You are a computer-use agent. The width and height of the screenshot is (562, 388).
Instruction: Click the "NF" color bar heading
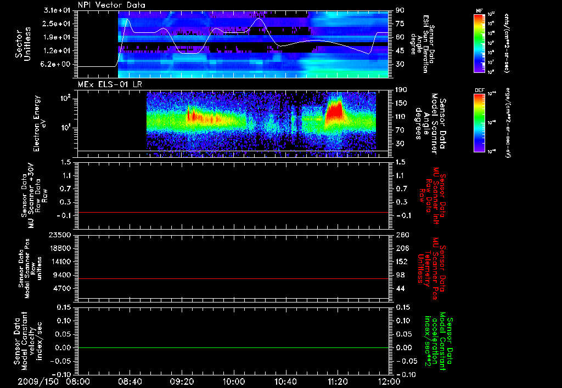[x=479, y=11]
